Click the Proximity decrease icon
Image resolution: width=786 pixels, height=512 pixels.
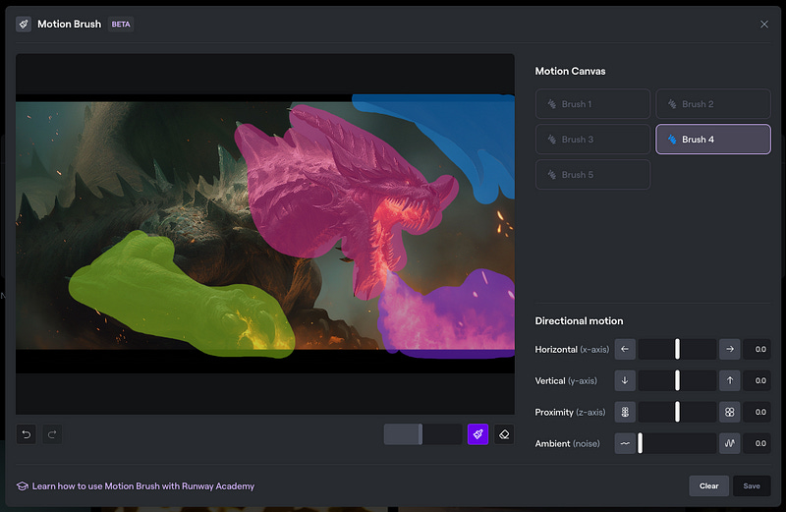pyautogui.click(x=625, y=412)
